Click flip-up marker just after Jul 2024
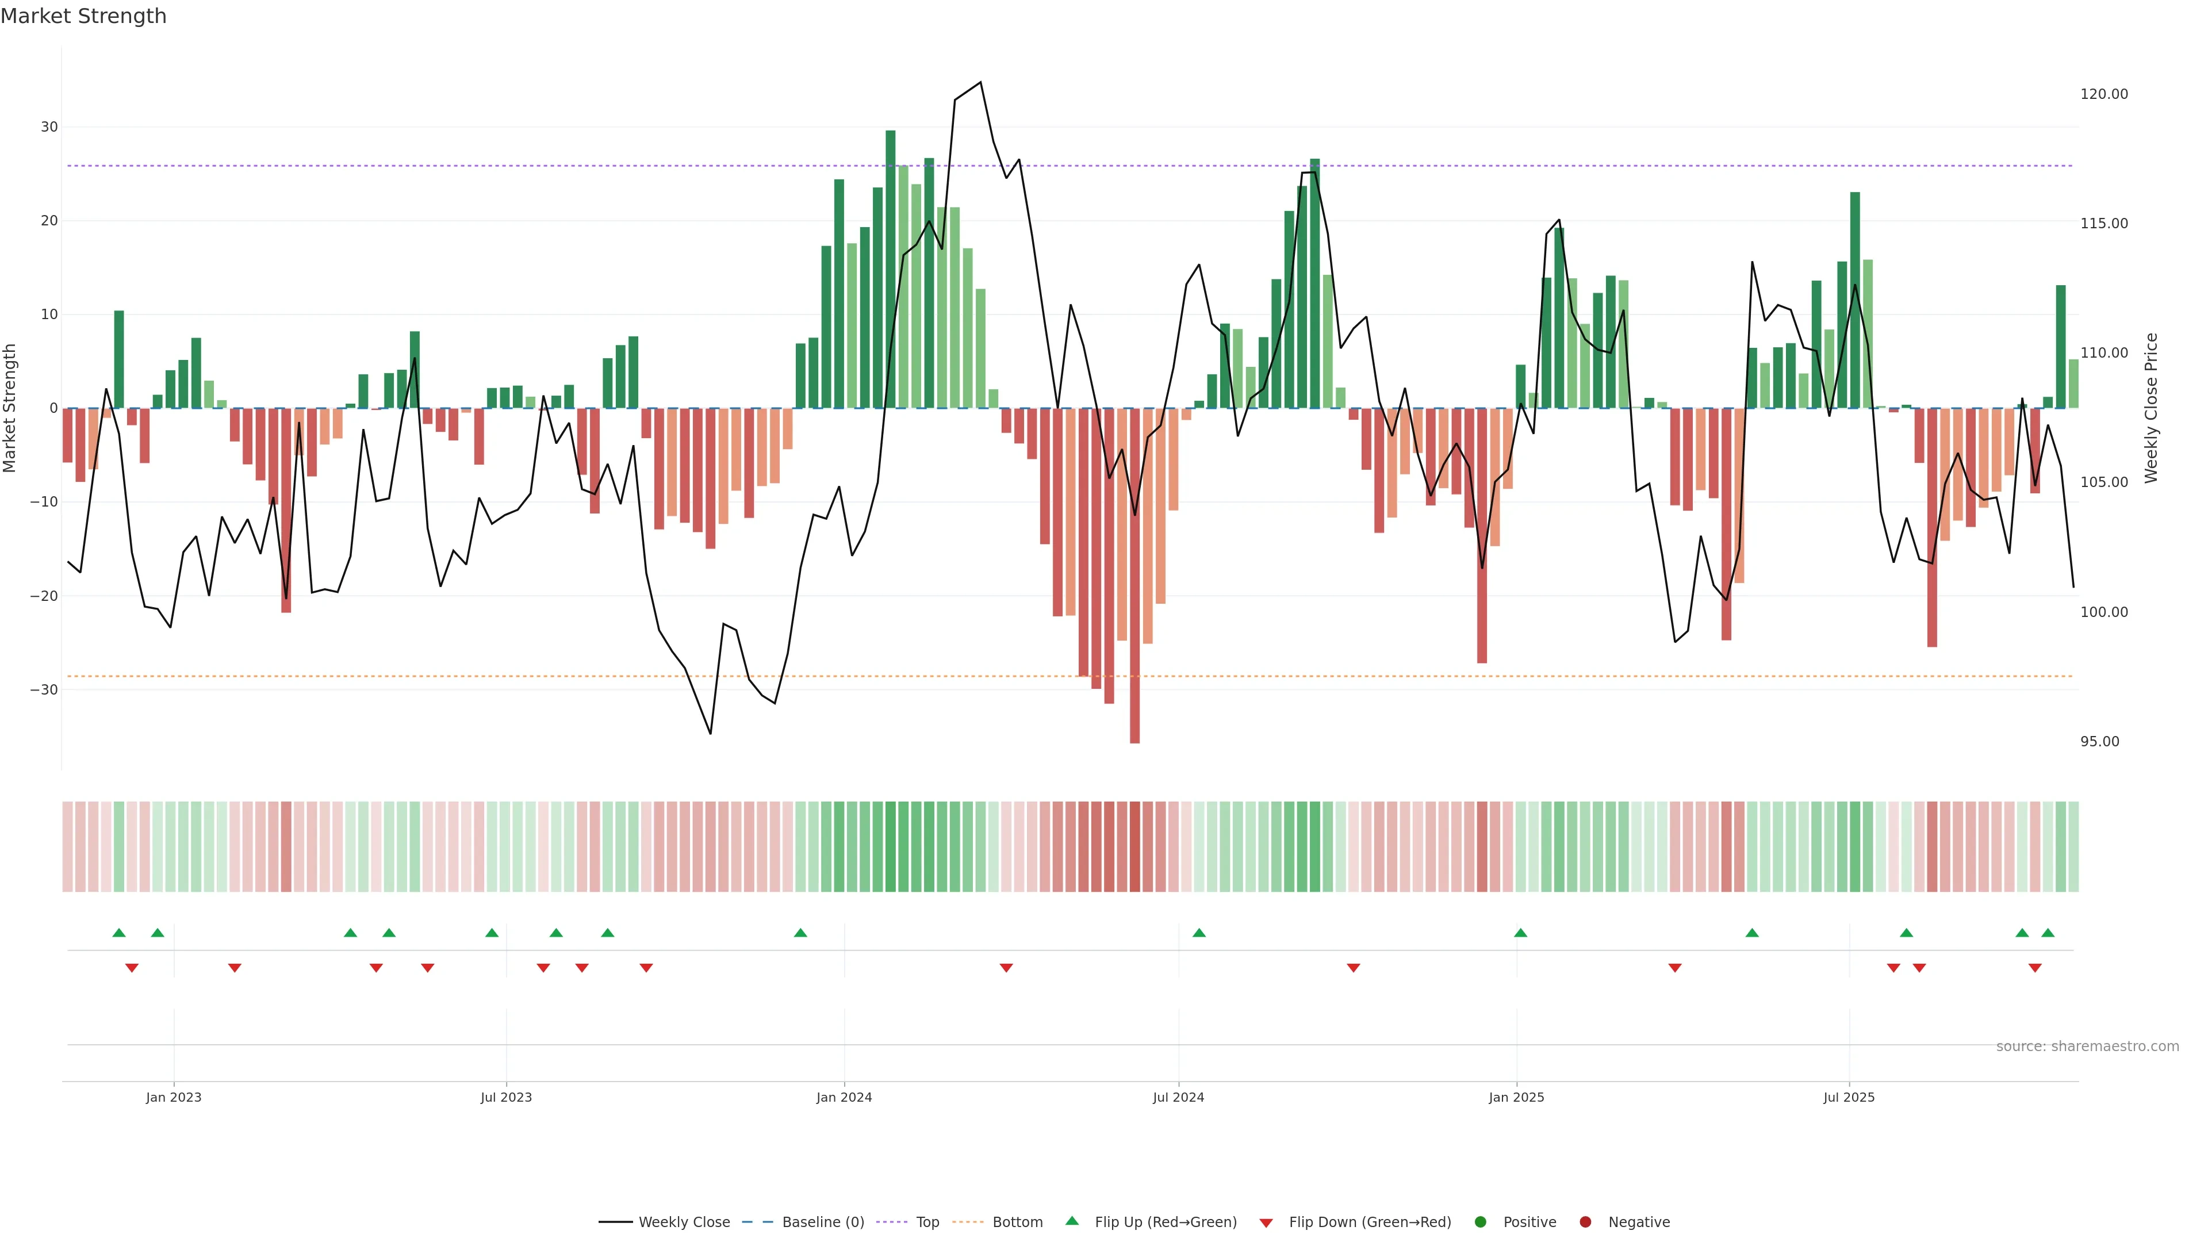 pos(1199,933)
